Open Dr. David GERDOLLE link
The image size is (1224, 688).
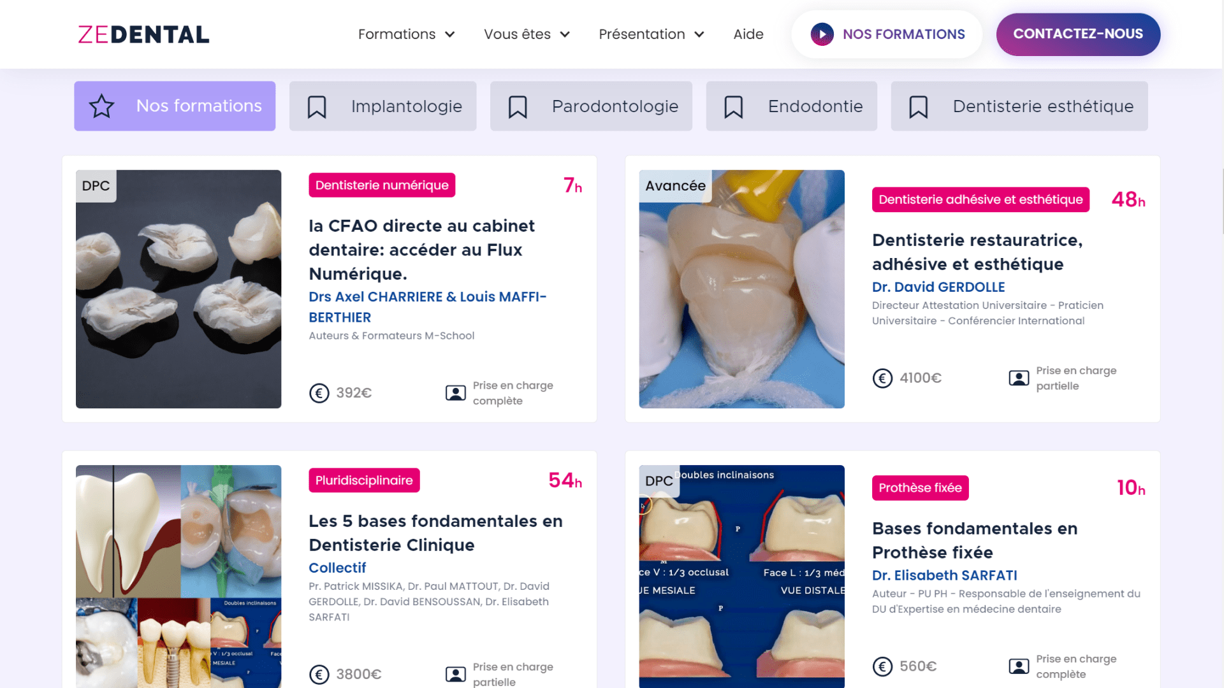tap(938, 287)
